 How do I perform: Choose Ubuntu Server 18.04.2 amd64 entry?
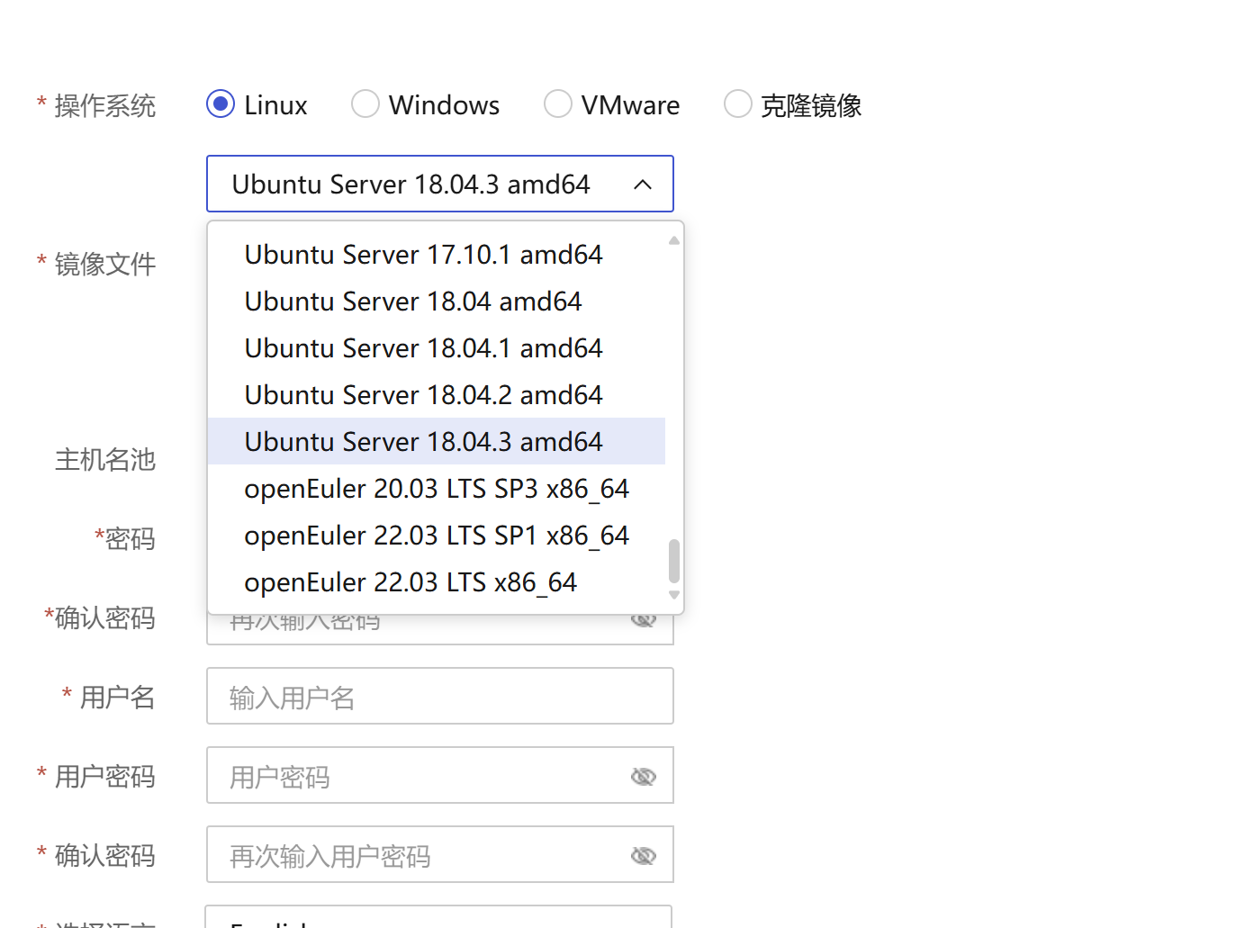point(423,395)
